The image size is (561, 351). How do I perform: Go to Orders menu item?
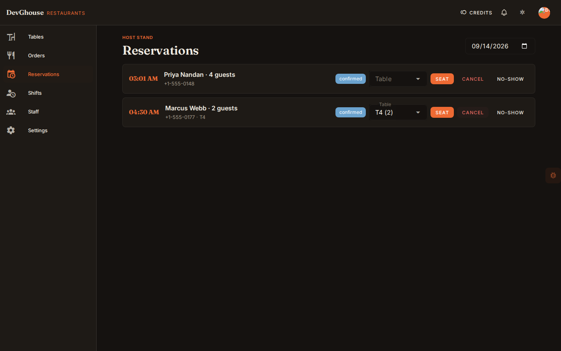pos(48,55)
